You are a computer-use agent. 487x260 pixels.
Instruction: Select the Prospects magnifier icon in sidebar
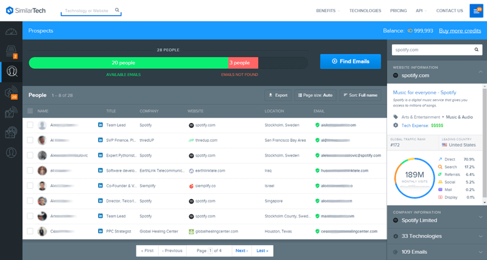(12, 72)
